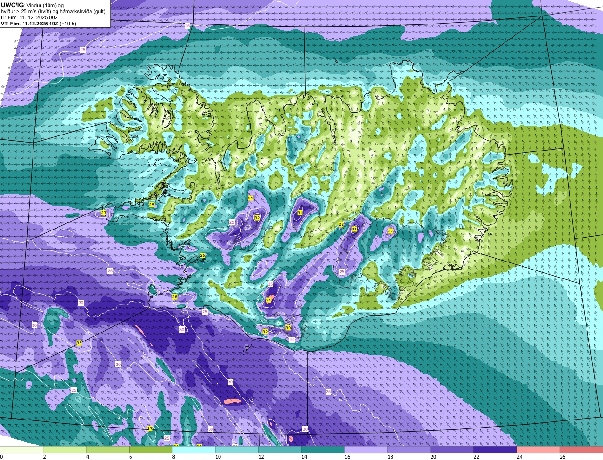Click the 0–2 m/s palest legend swatch

(22, 450)
